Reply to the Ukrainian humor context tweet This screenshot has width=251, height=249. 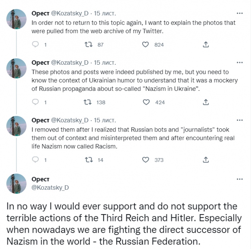pyautogui.click(x=36, y=102)
